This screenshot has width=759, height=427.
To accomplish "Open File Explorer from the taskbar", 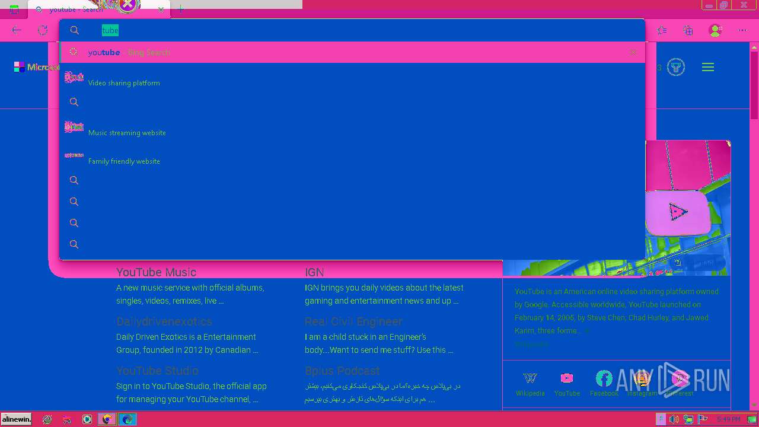I will tap(67, 419).
